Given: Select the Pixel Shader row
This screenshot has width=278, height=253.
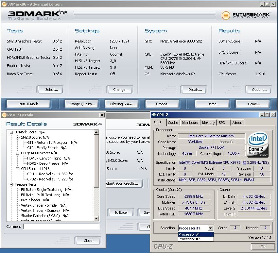Looking at the screenshot, I should [35, 200].
